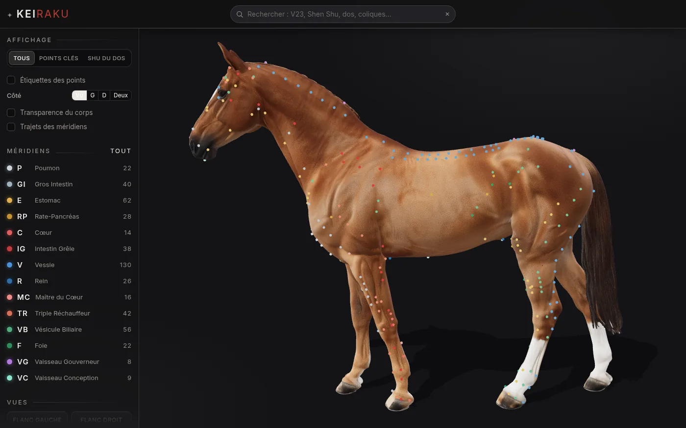The height and width of the screenshot is (428, 686).
Task: Open the KEIRAKU logo home link
Action: 38,14
